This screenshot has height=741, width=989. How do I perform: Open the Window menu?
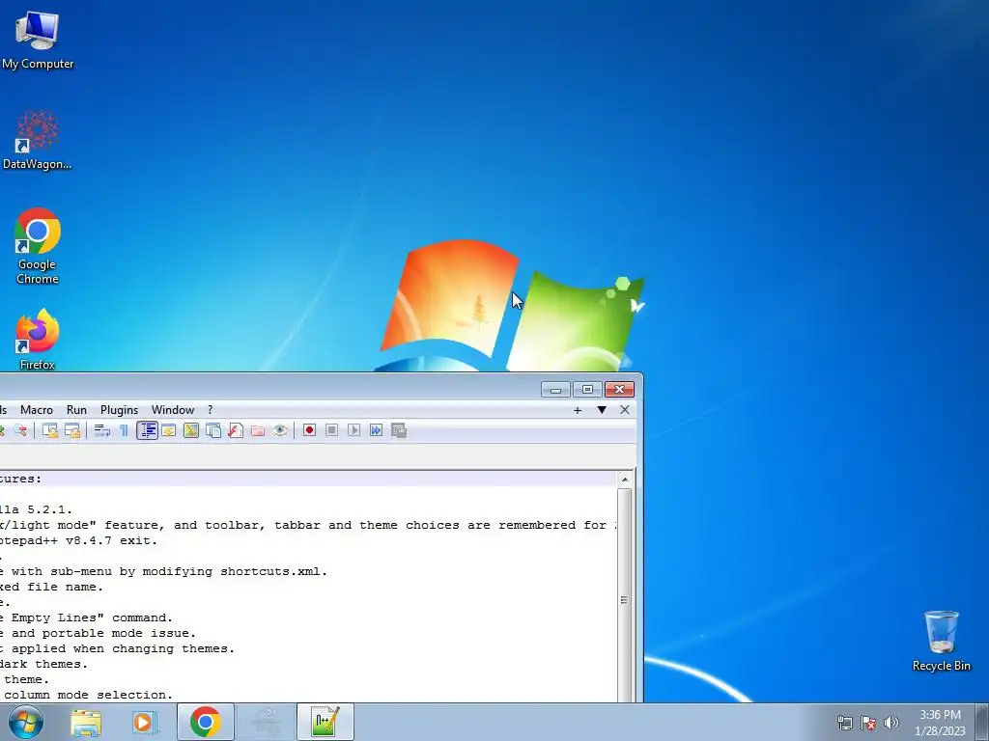pos(173,409)
